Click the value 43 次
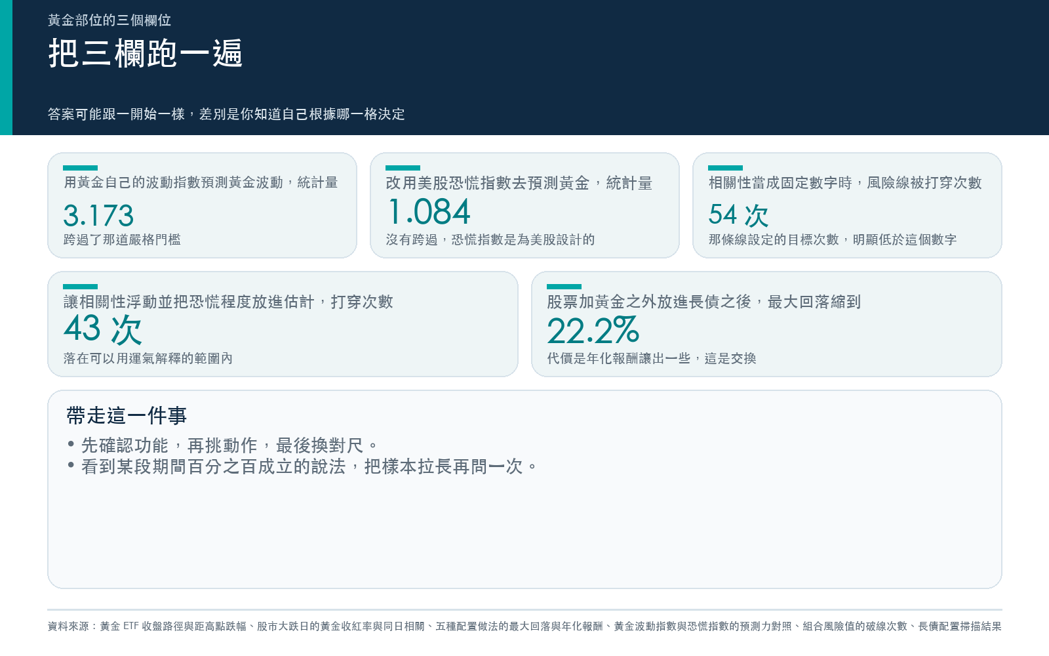 pyautogui.click(x=103, y=329)
